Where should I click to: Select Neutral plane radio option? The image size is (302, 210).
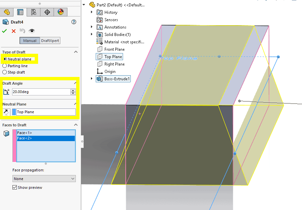click(5, 59)
